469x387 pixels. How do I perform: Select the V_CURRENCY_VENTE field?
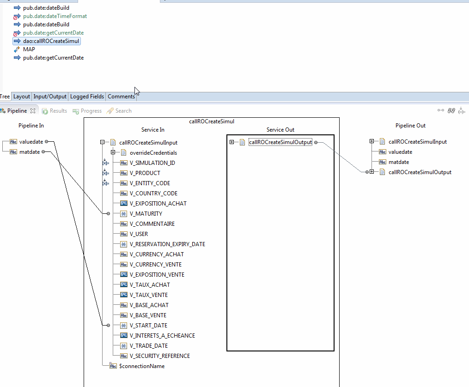156,265
